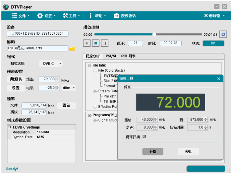Click the sweep start 40.000 field

145,120
